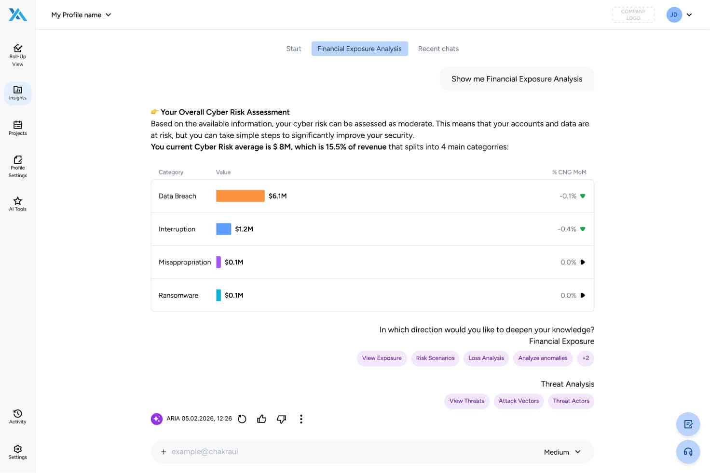Screen dimensions: 710x473
Task: Click the orange Data Breach bar
Action: point(240,196)
